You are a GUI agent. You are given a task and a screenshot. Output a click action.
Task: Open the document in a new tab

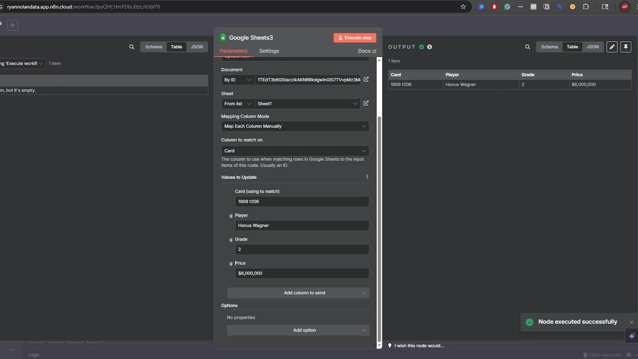point(366,79)
